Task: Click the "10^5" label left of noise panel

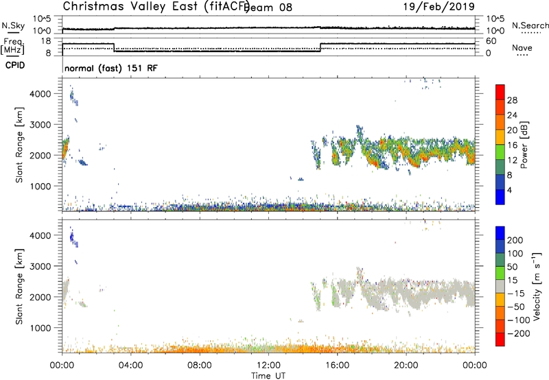Action: 42,19
